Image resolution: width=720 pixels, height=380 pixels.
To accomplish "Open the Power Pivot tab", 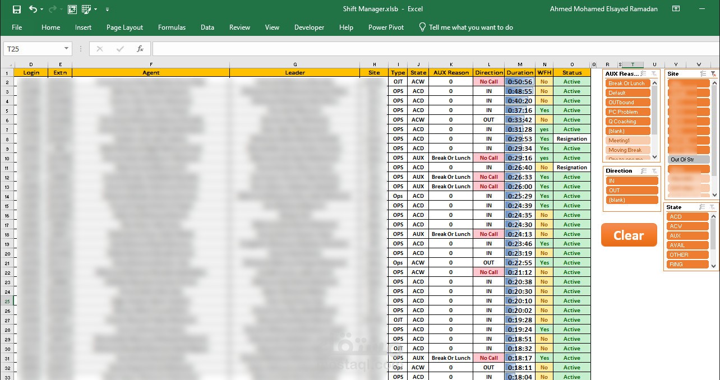I will 386,27.
